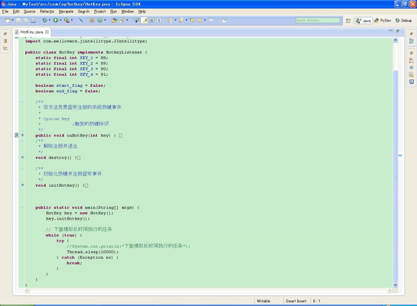This screenshot has height=306, width=417.
Task: Open the Outline view icon on right sidebar
Action: 411,41
